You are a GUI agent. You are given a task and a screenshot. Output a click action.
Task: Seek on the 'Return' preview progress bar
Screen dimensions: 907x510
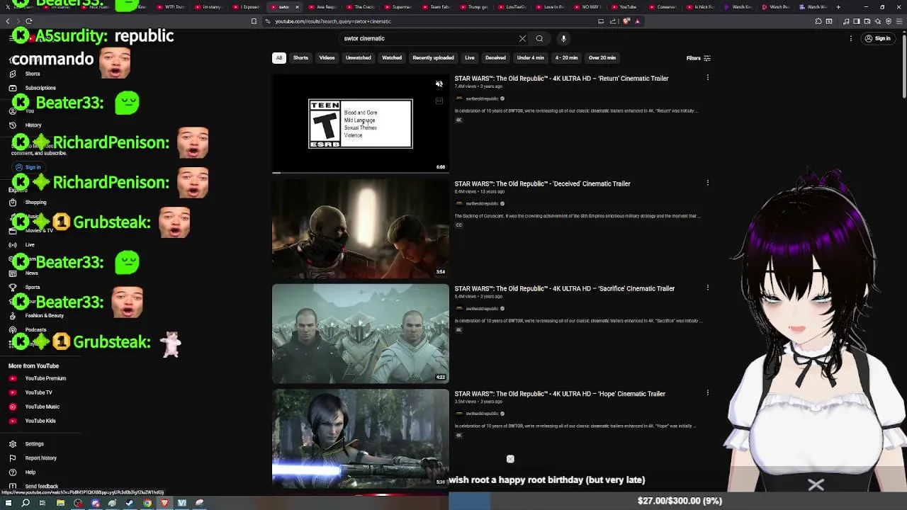click(x=361, y=172)
